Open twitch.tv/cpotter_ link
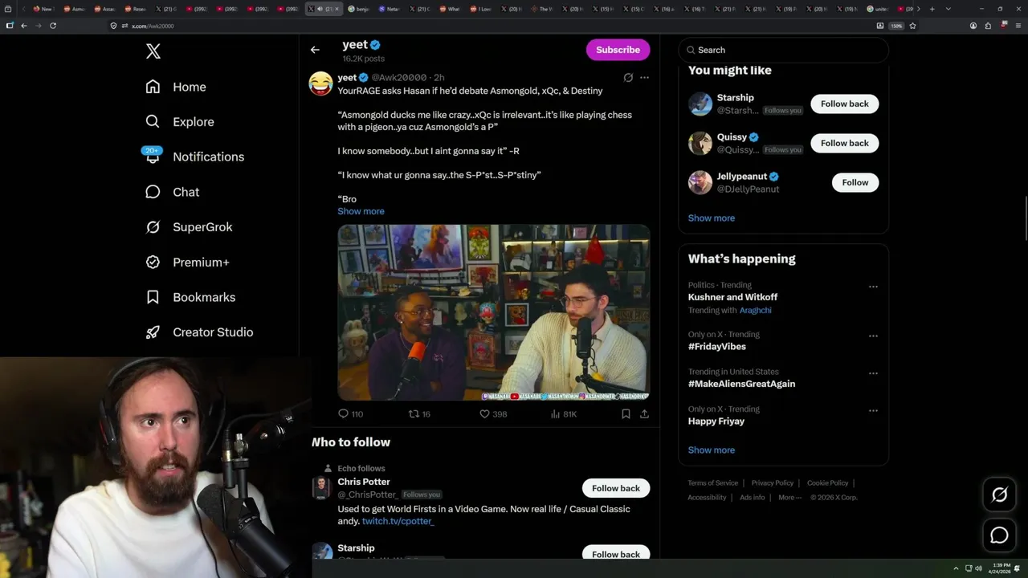The width and height of the screenshot is (1028, 578). pyautogui.click(x=398, y=522)
